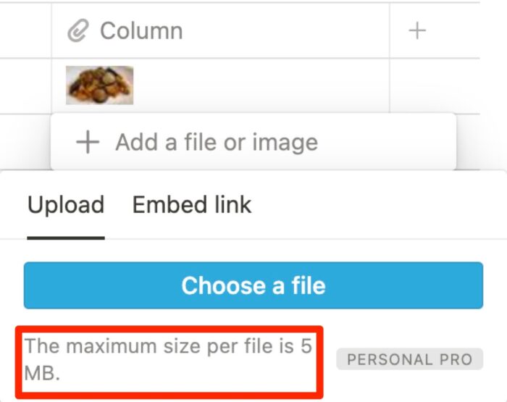Open the food photo thumbnail
This screenshot has width=507, height=402.
coord(99,85)
